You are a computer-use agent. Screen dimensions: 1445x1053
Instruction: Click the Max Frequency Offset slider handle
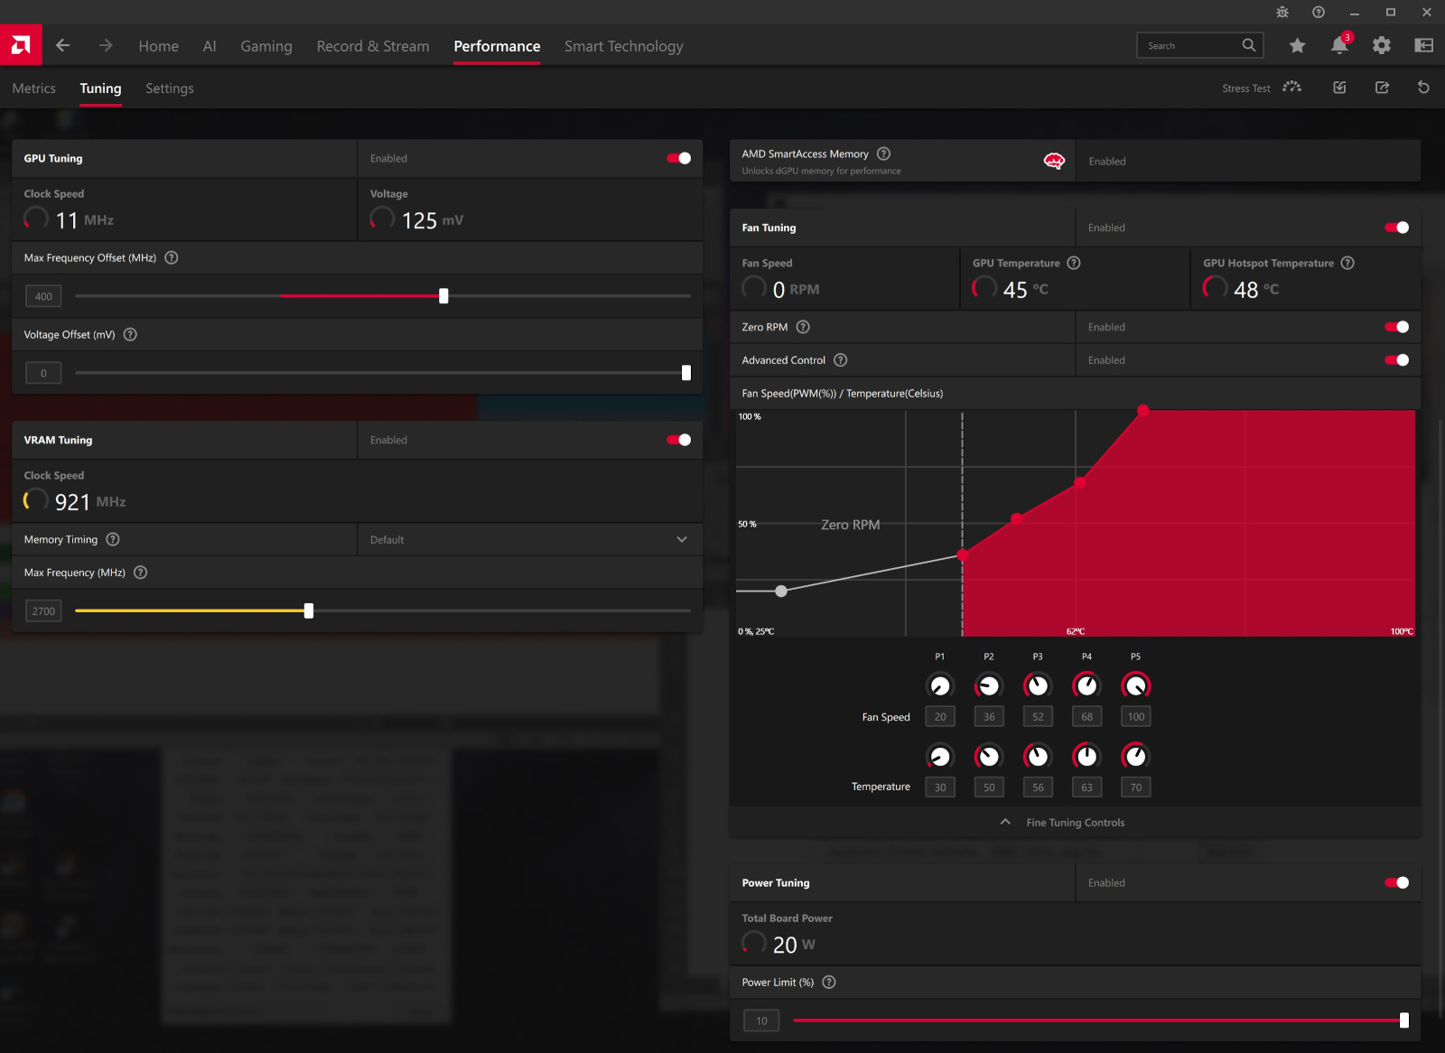tap(443, 296)
